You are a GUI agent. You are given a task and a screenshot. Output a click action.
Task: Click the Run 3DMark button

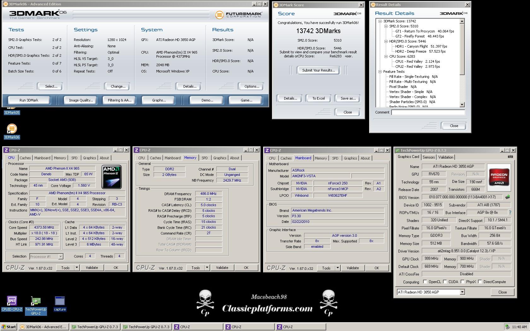coord(29,100)
